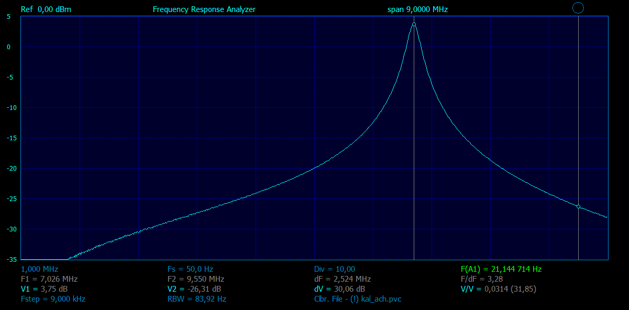The image size is (629, 310).
Task: Click the F1 = 7,026 MHz readout
Action: (49, 279)
